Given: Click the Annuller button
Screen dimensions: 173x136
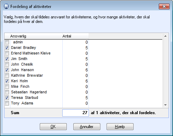Looking at the screenshot, I should 87,127.
